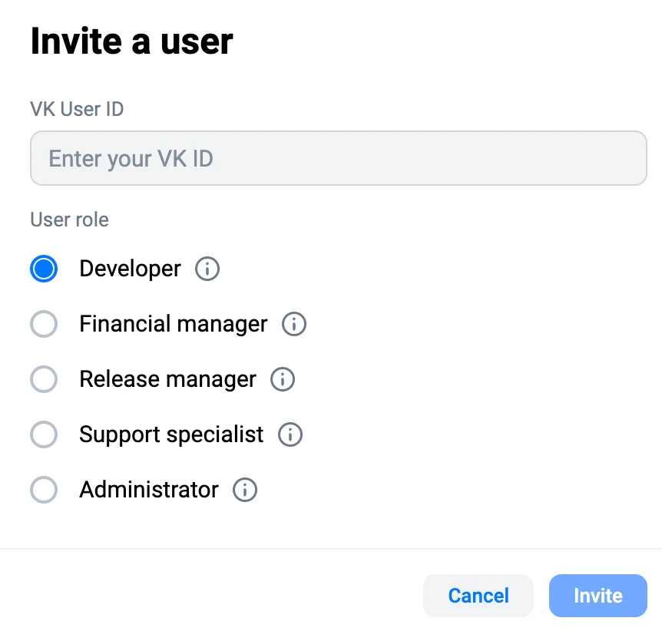Tick the Administrator radio circle

pyautogui.click(x=44, y=490)
